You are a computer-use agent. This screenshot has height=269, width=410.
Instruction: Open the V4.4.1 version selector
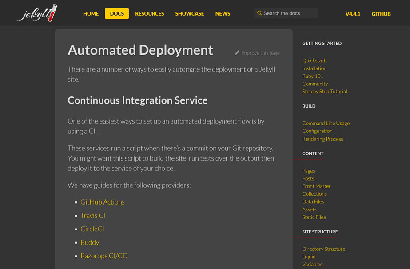(x=353, y=14)
